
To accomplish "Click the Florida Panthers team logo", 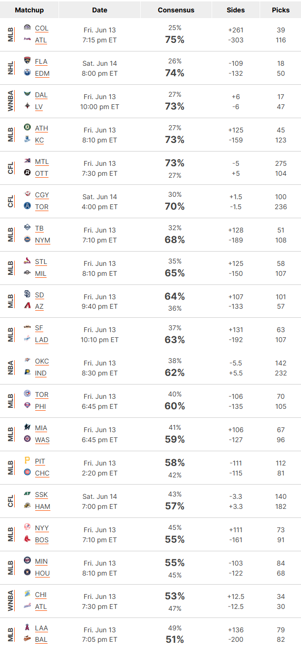I will (x=27, y=61).
